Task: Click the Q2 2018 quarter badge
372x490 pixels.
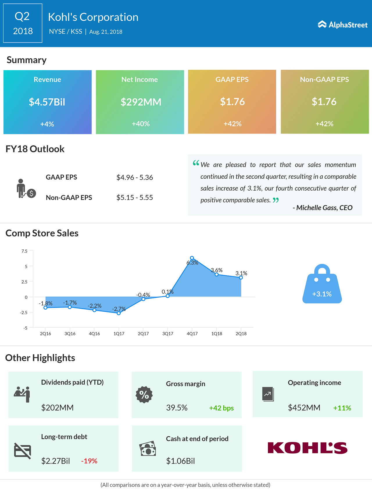Action: (23, 23)
